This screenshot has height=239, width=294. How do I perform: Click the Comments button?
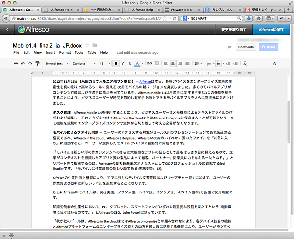click(x=245, y=47)
